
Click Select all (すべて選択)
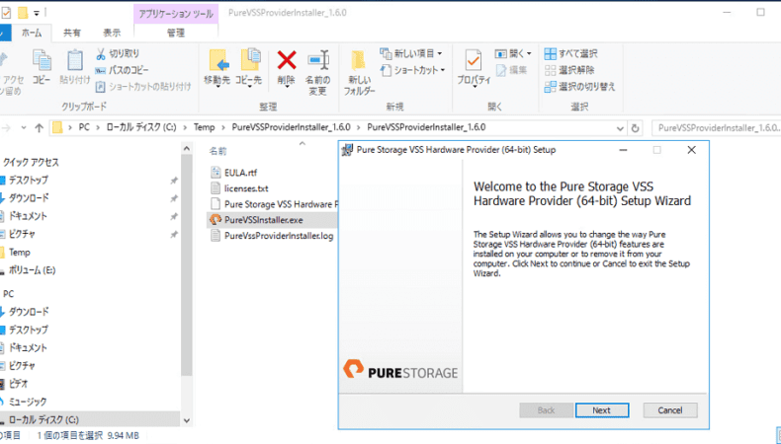pyautogui.click(x=570, y=53)
